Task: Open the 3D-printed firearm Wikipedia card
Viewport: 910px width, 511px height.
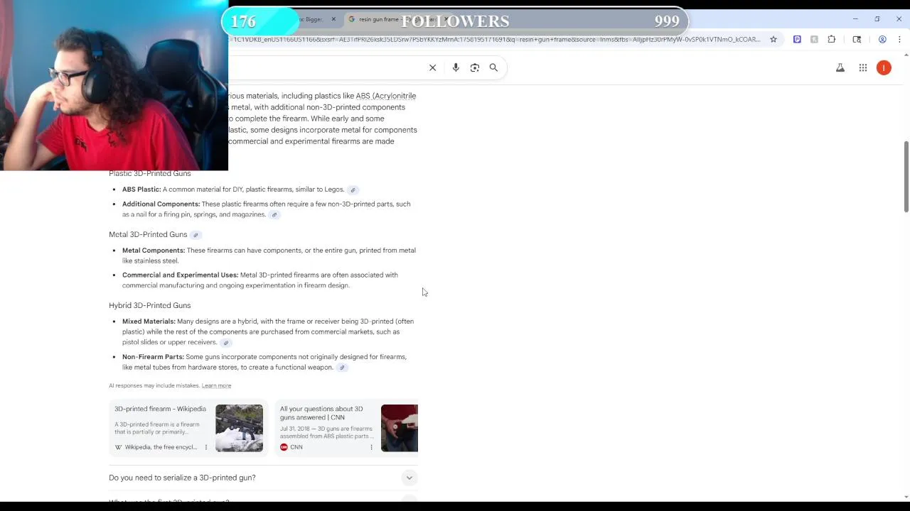Action: tap(188, 428)
